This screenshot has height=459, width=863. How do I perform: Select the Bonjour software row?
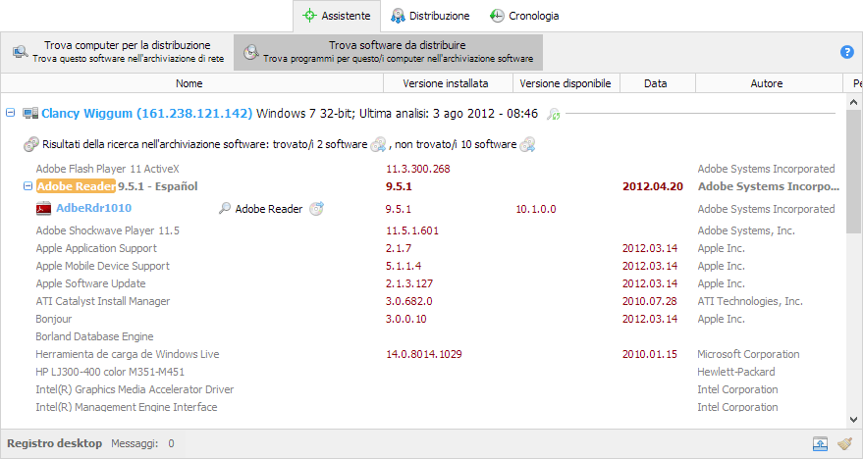tap(56, 319)
